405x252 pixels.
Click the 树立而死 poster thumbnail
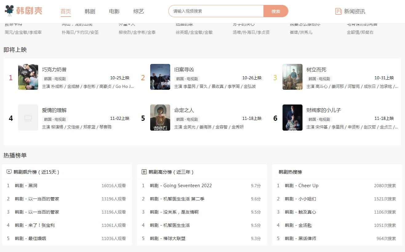coord(292,77)
